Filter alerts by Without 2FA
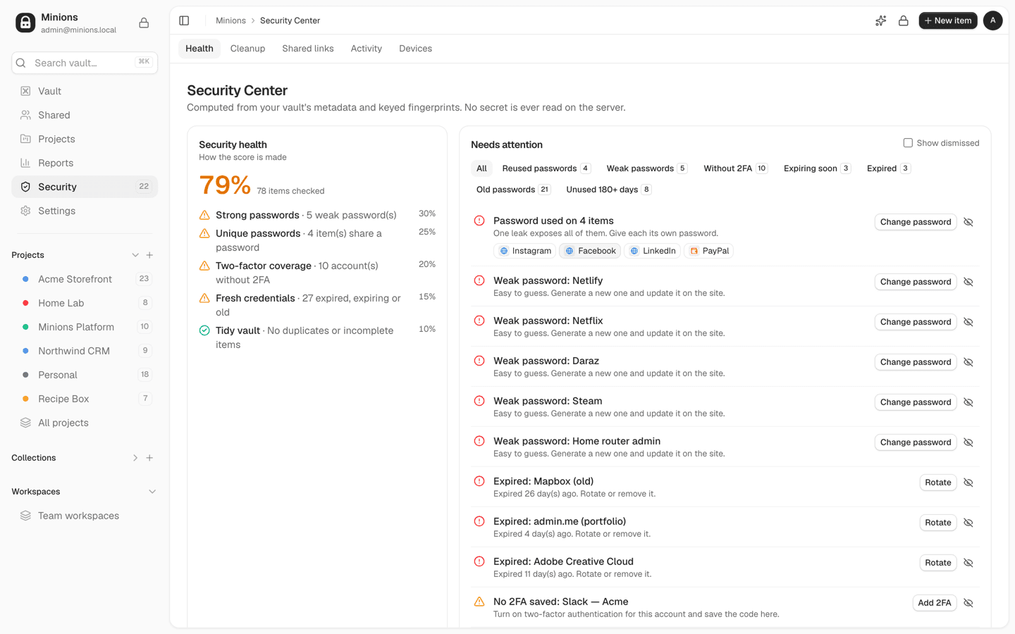The height and width of the screenshot is (634, 1015). (x=735, y=168)
